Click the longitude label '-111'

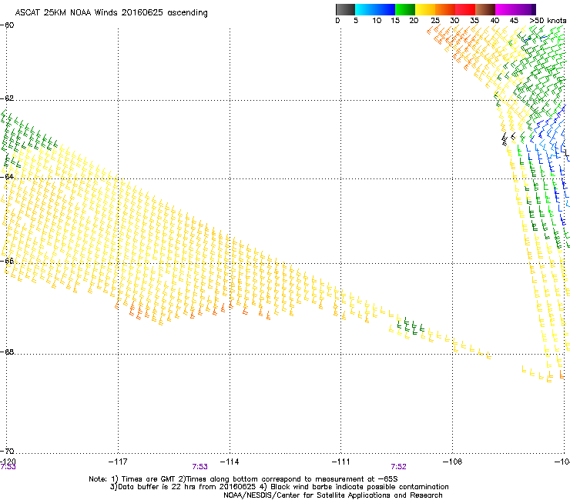(341, 462)
